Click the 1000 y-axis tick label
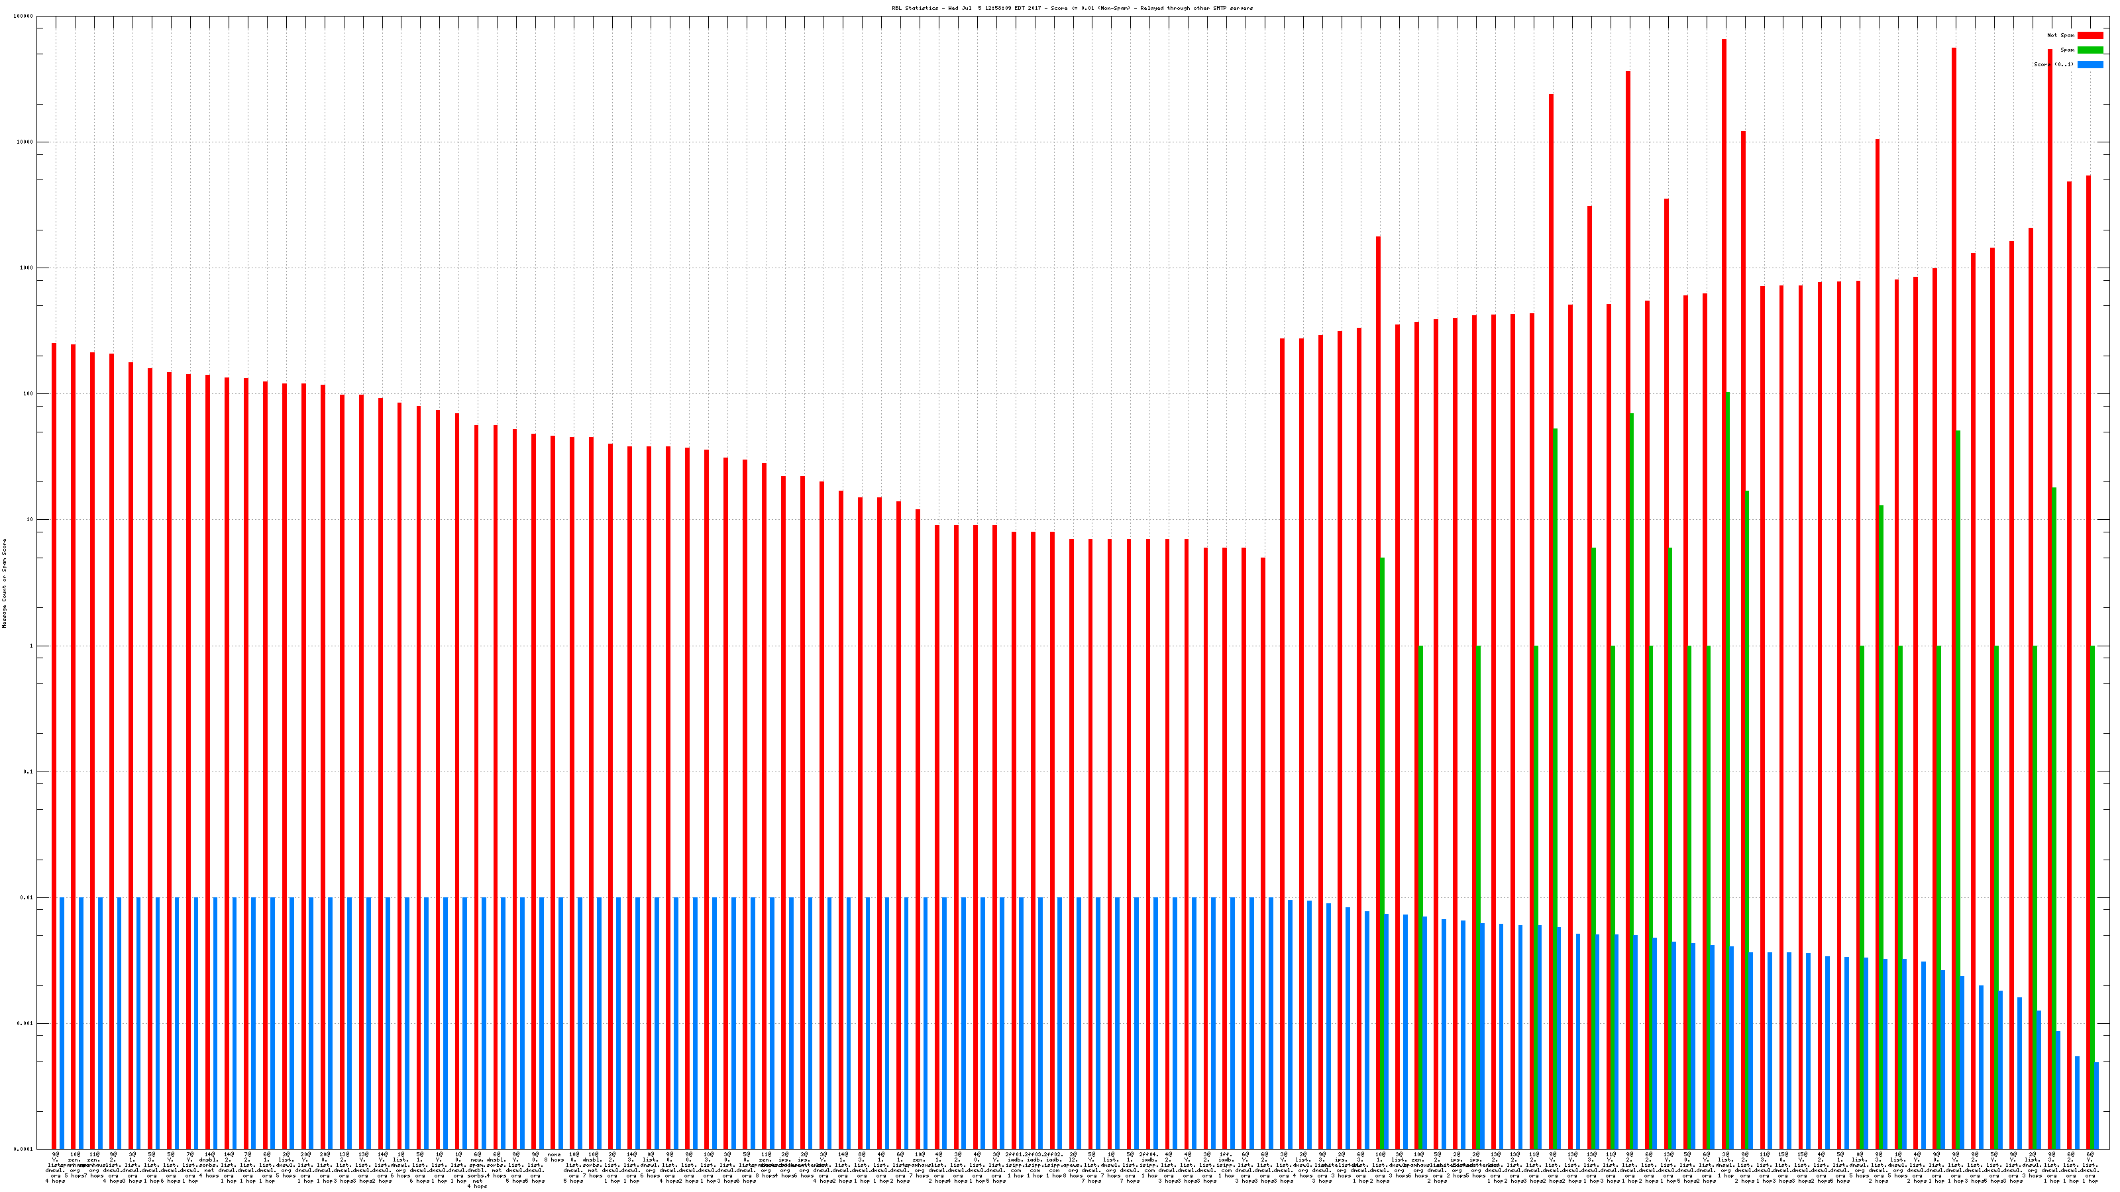 (x=26, y=268)
